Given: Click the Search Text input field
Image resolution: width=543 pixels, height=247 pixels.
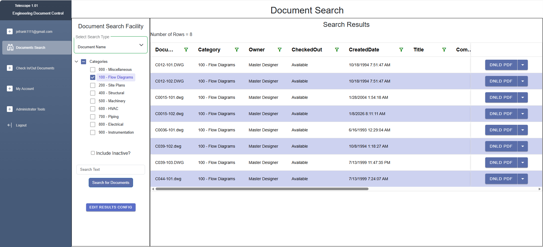Looking at the screenshot, I should tap(111, 170).
